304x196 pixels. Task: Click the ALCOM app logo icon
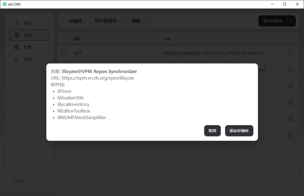[5, 4]
